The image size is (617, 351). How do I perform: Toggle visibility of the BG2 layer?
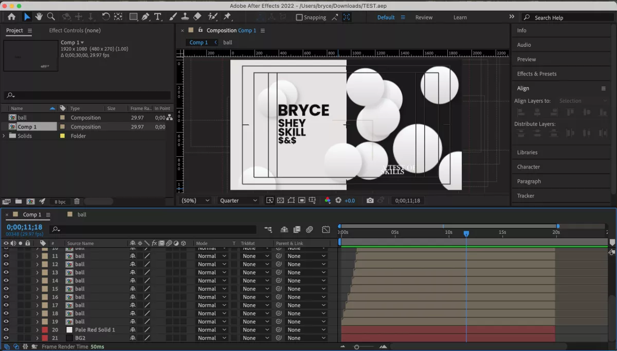pyautogui.click(x=6, y=338)
